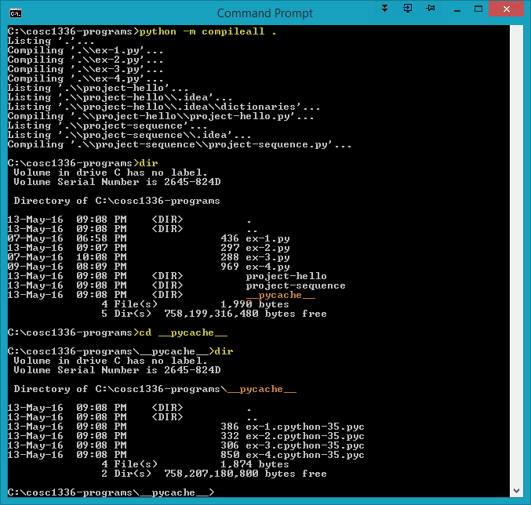Viewport: 531px width, 505px height.
Task: Click the final prompt line at bottom
Action: pos(110,492)
